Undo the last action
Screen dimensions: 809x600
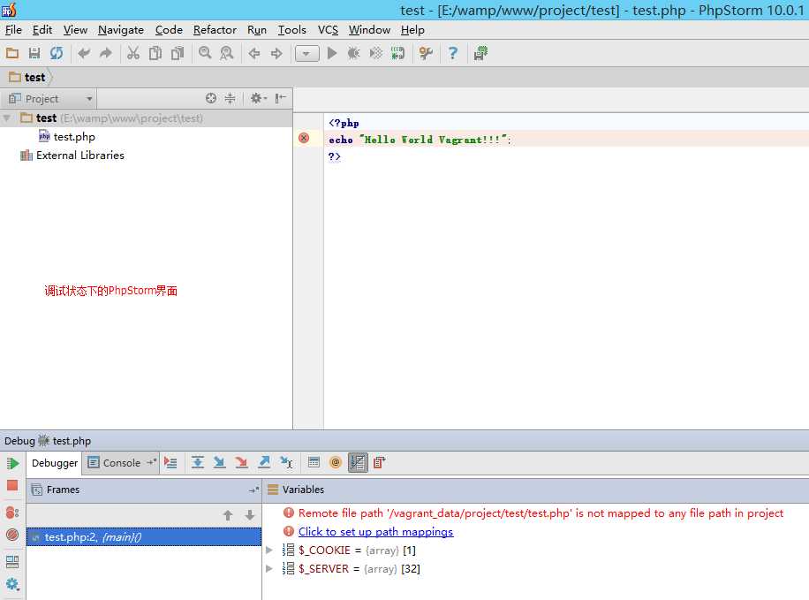coord(84,53)
